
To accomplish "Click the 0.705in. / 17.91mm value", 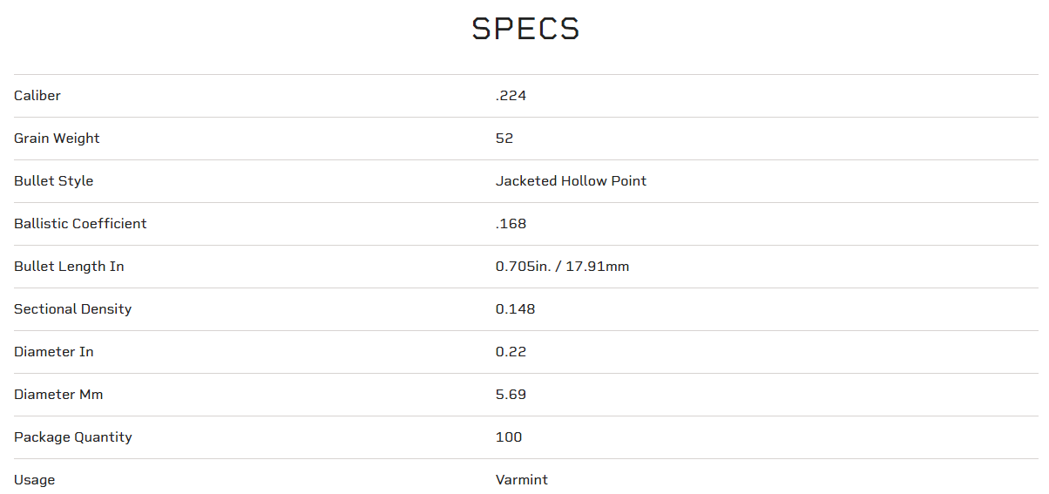I will click(x=562, y=267).
